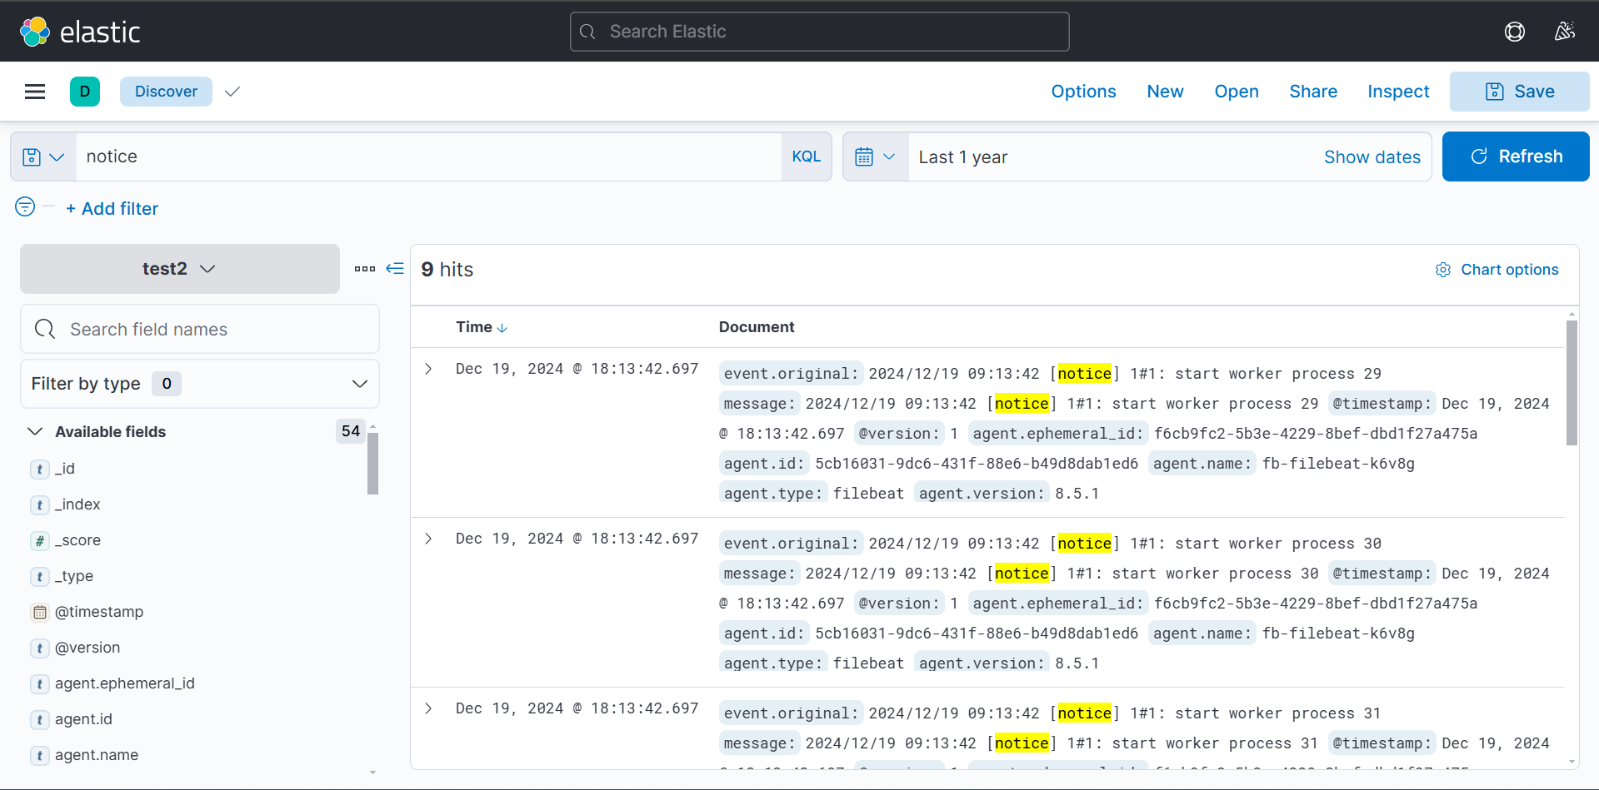The height and width of the screenshot is (790, 1599).
Task: Collapse the Available fields section
Action: pos(35,431)
